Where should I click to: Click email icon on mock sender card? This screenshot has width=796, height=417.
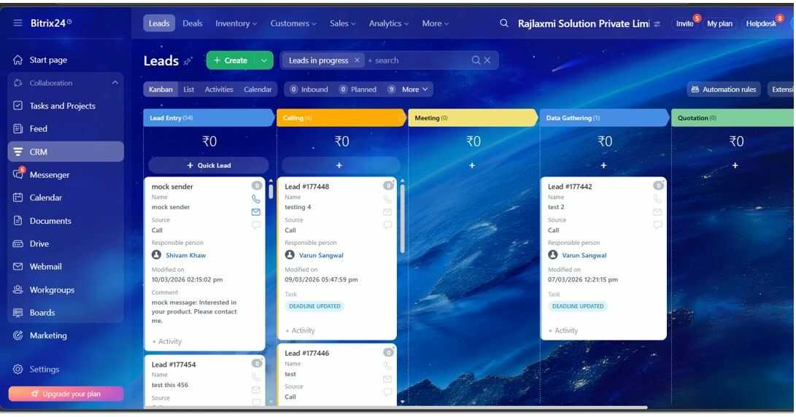[x=256, y=212]
